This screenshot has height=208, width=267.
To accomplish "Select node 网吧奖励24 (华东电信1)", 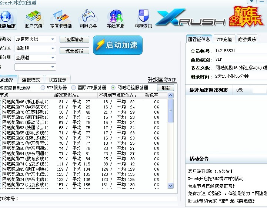I will point(25,180).
